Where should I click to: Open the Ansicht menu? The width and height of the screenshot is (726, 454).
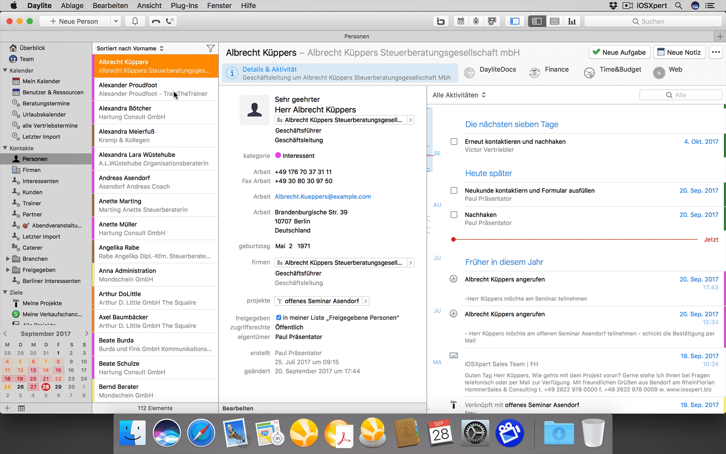click(x=149, y=6)
